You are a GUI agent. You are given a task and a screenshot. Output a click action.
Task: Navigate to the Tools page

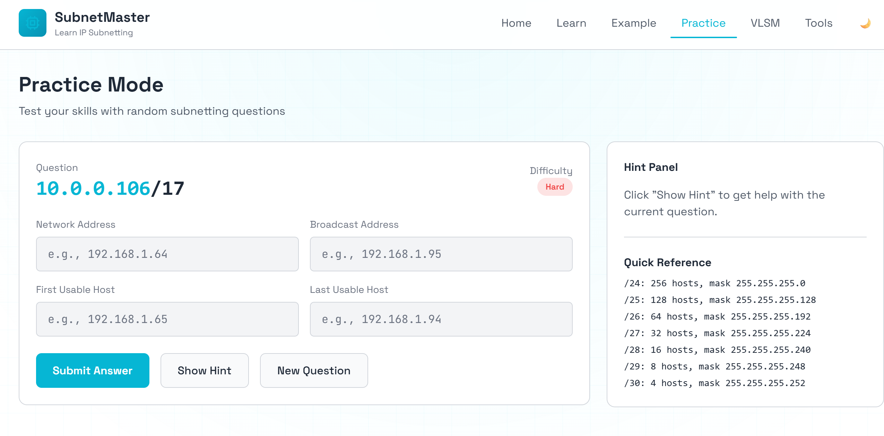818,23
